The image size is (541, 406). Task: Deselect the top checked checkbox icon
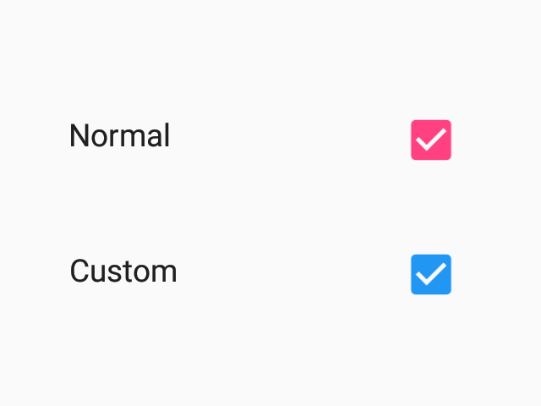431,140
